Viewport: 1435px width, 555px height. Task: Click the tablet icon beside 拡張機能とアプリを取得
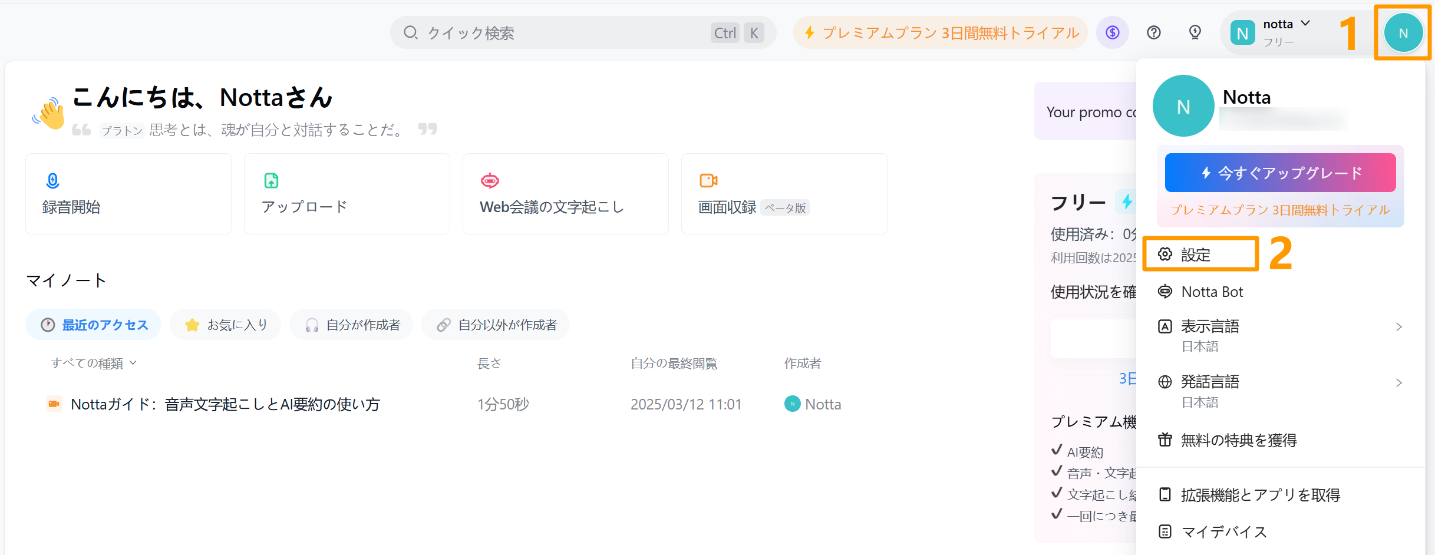click(x=1165, y=494)
